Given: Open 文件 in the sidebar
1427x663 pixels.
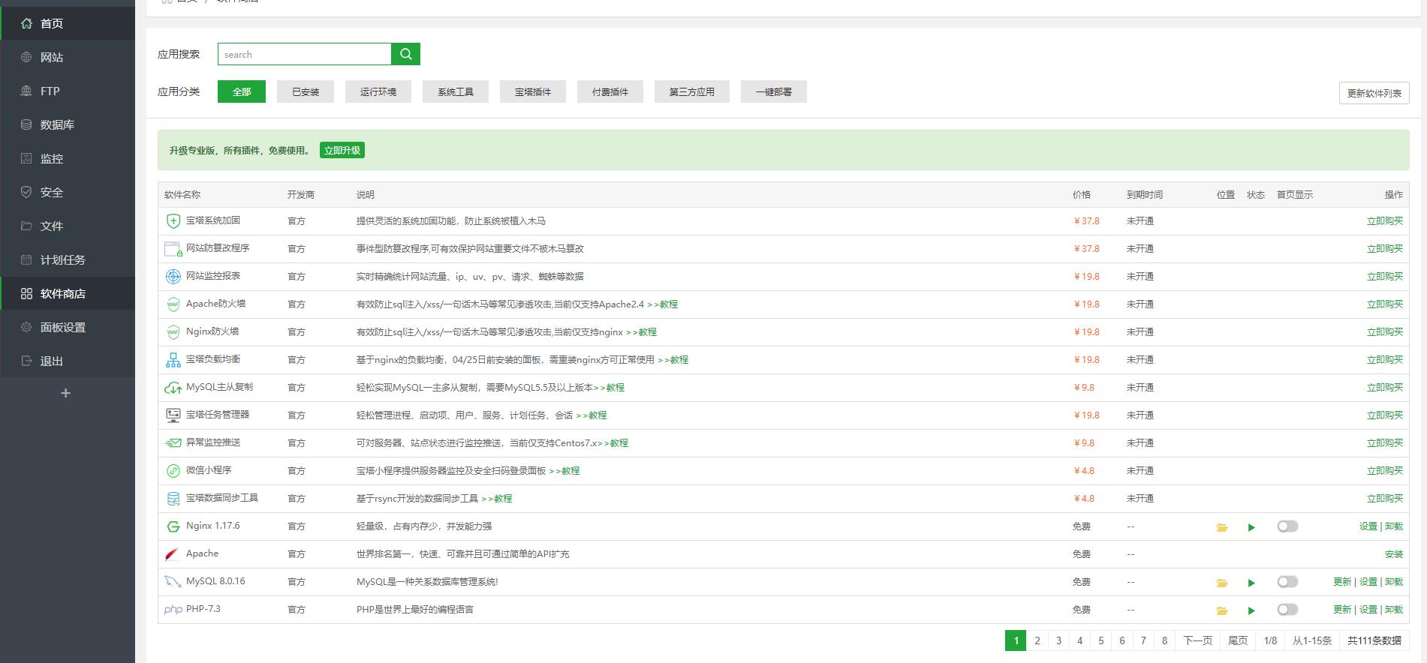Looking at the screenshot, I should 68,226.
